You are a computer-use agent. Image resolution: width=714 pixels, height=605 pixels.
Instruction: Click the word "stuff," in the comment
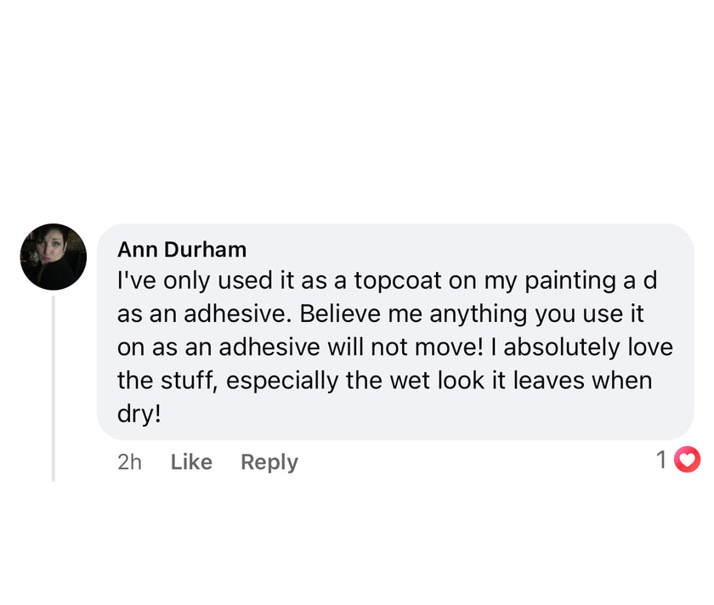[x=186, y=380]
